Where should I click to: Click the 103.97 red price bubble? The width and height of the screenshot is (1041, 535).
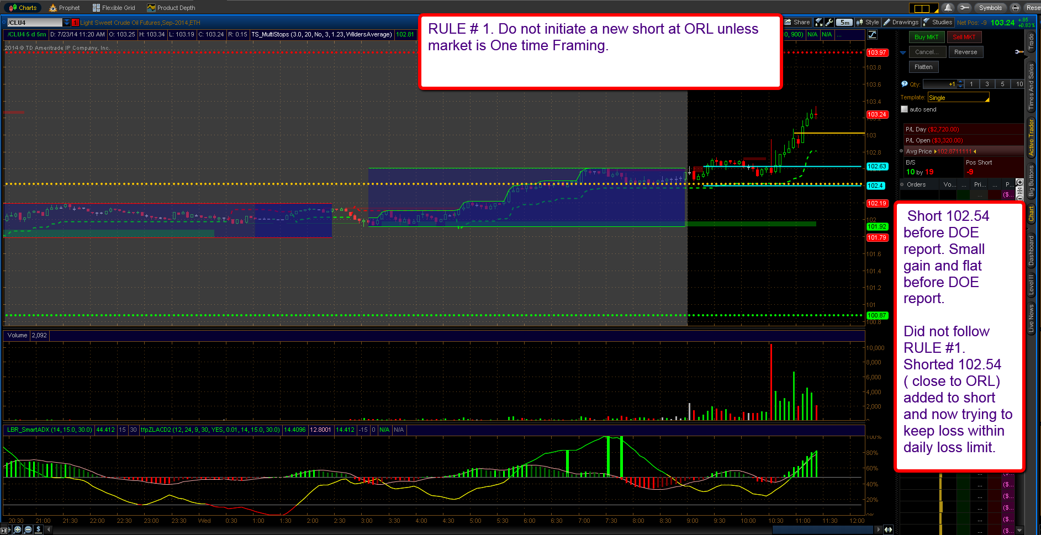click(877, 52)
